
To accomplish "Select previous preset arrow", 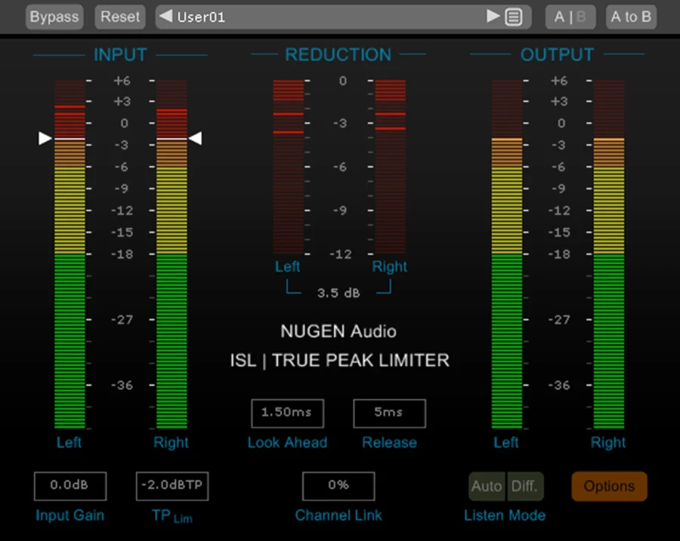I will [x=165, y=17].
